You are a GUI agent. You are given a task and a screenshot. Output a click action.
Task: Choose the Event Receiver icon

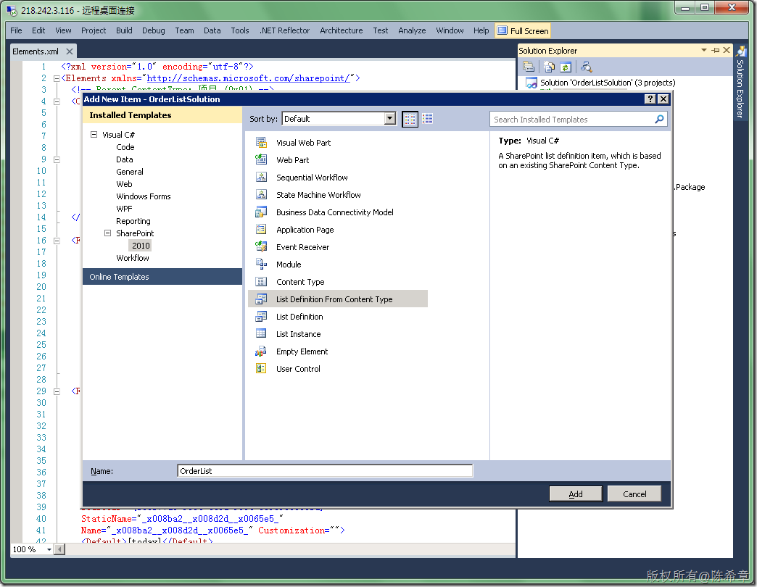click(261, 246)
